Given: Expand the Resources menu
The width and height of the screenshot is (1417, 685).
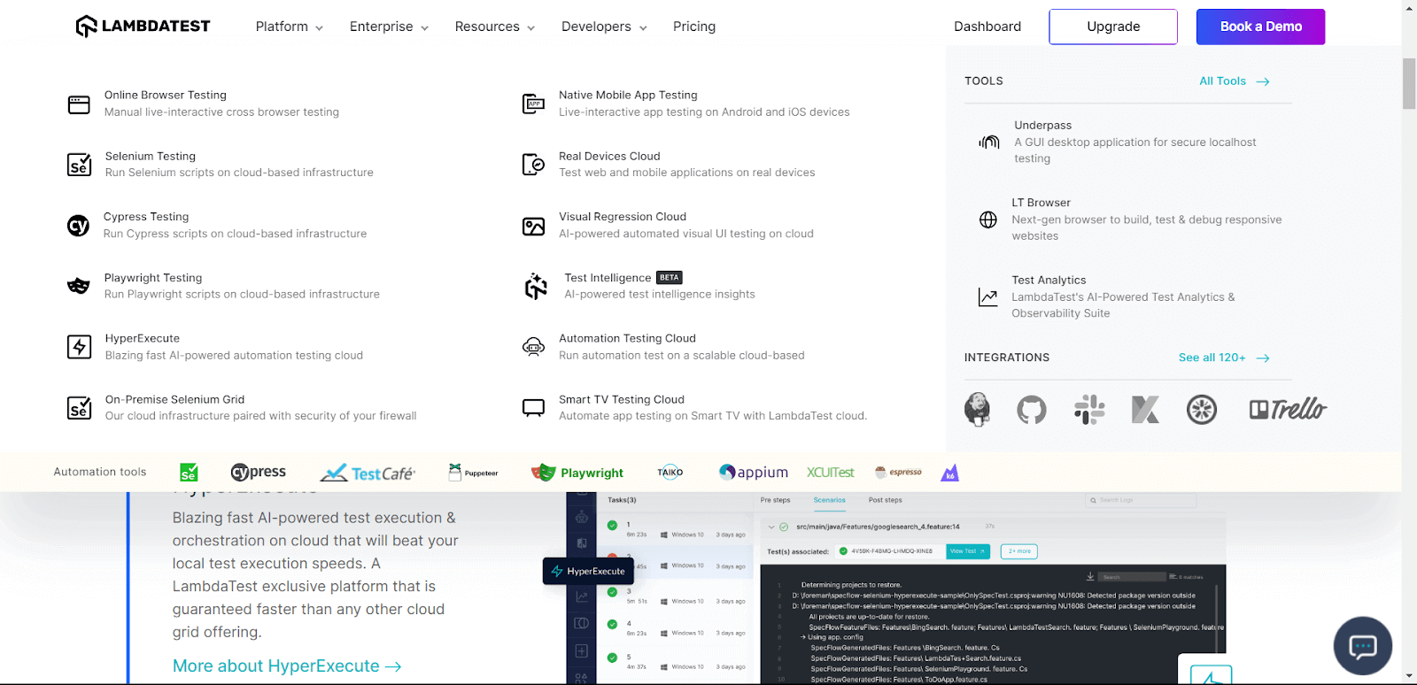Looking at the screenshot, I should click(x=495, y=27).
